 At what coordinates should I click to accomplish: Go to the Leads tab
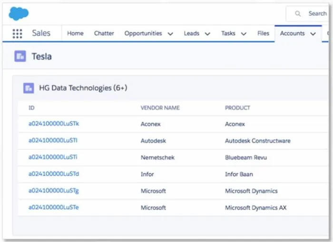pos(192,33)
